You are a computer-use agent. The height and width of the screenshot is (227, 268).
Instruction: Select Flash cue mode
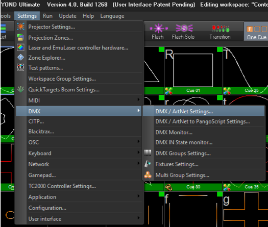[158, 32]
